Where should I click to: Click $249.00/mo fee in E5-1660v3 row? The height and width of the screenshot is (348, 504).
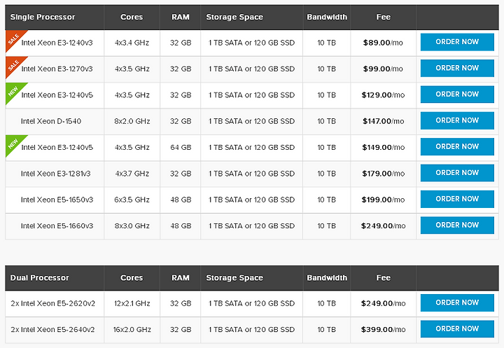click(383, 225)
